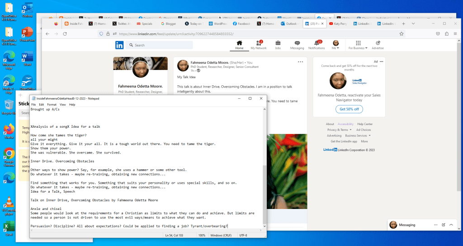Bookmark this page with the star icon
463x246 pixels.
(401, 34)
